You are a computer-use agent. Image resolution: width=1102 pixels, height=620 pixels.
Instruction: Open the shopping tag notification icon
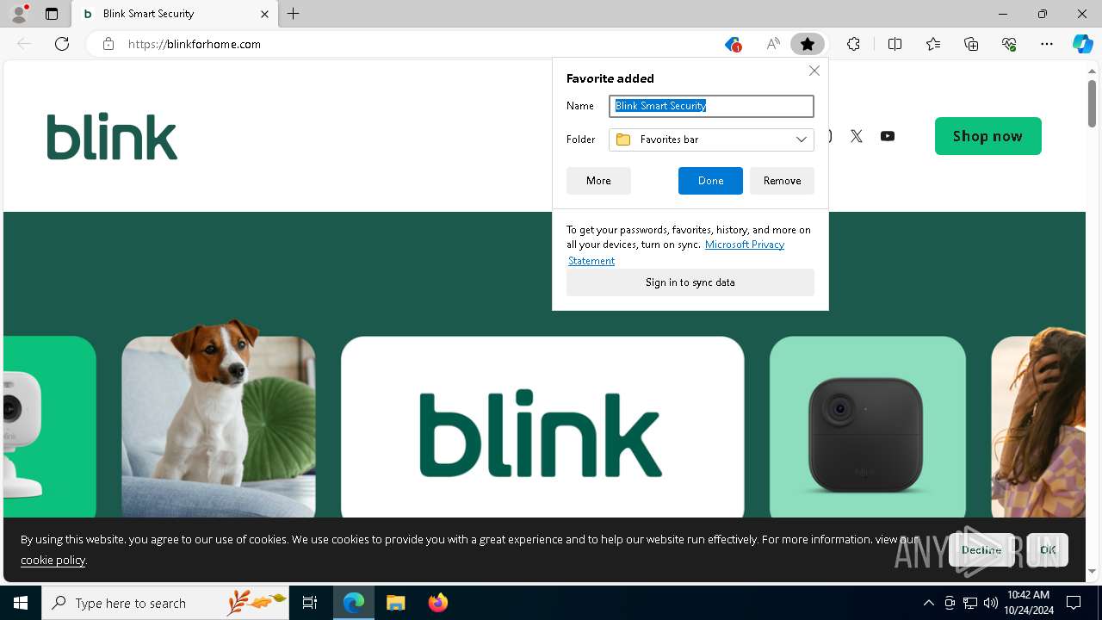coord(733,44)
